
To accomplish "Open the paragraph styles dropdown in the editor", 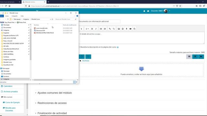I will click(x=87, y=29).
